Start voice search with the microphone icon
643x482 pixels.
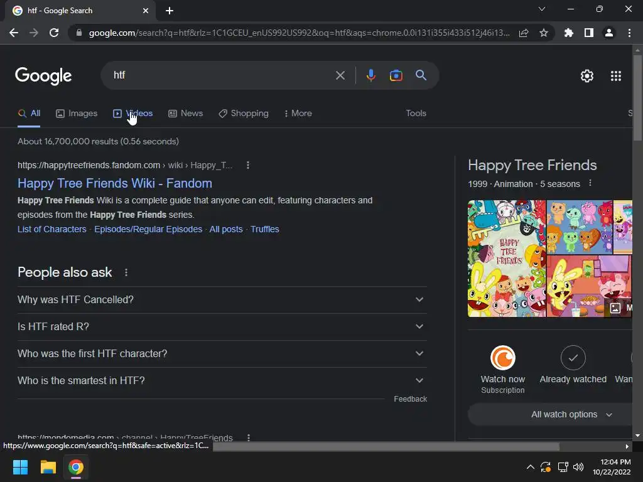pyautogui.click(x=370, y=75)
